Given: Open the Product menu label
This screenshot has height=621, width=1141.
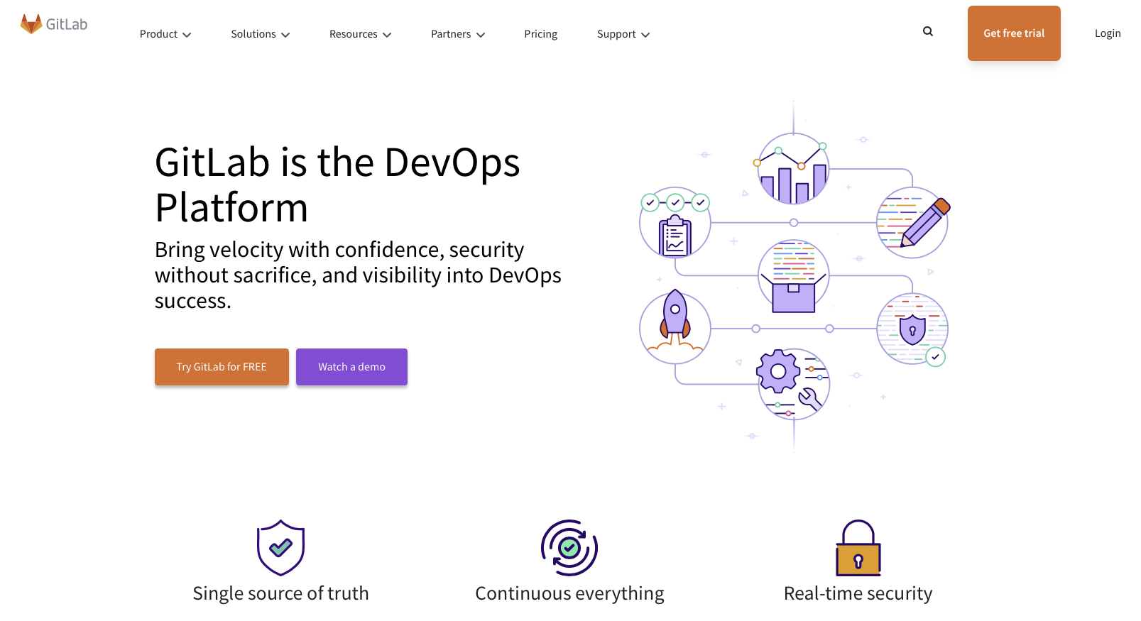Looking at the screenshot, I should tap(158, 34).
